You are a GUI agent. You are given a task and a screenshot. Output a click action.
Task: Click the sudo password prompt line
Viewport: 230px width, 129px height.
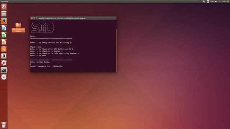[x=47, y=66]
